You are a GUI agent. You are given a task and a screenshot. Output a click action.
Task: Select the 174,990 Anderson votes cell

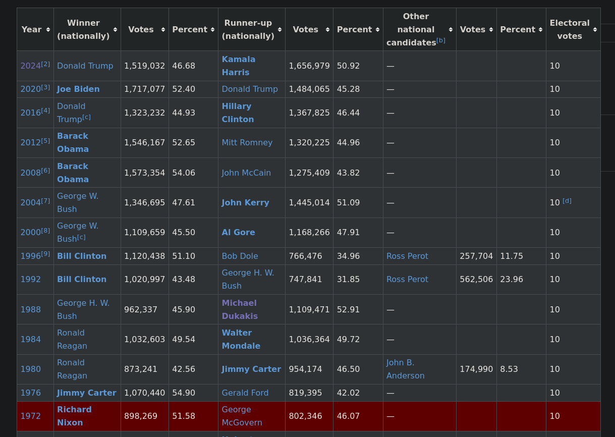(476, 369)
